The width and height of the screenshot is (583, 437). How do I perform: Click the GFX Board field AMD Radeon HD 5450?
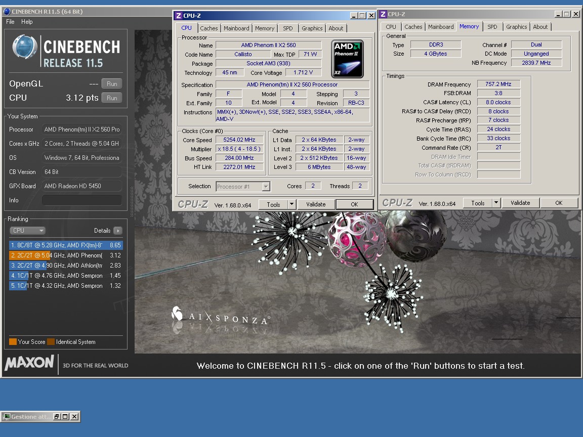click(82, 186)
